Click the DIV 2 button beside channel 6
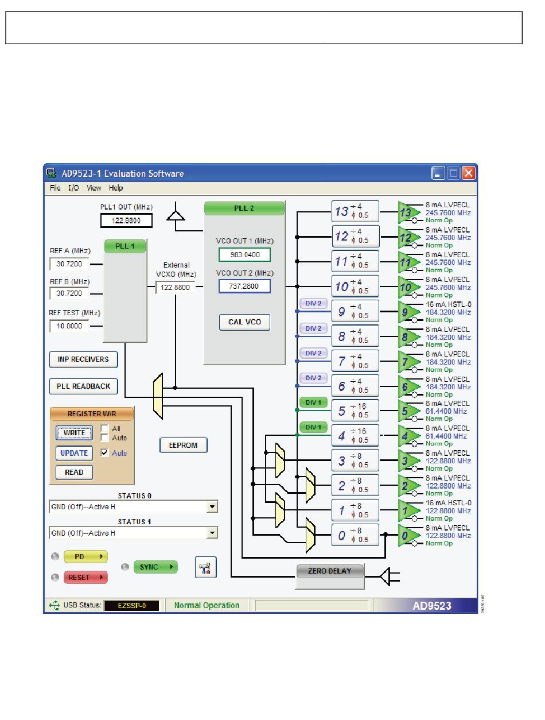545x720 pixels. [x=313, y=378]
